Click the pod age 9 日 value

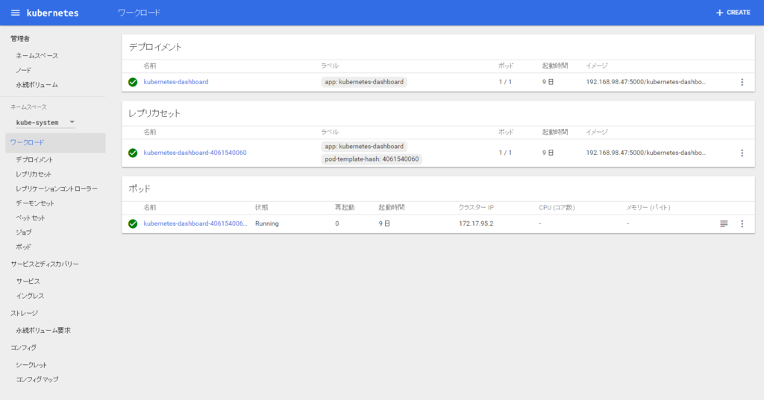click(384, 224)
